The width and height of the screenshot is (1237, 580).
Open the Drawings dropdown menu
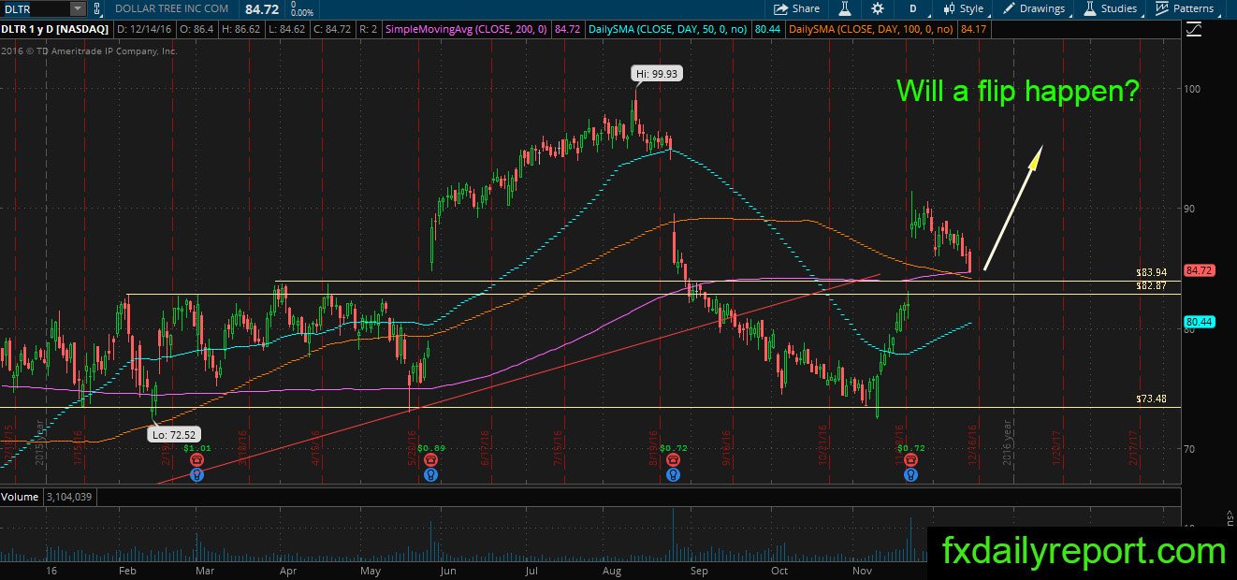[x=1034, y=8]
